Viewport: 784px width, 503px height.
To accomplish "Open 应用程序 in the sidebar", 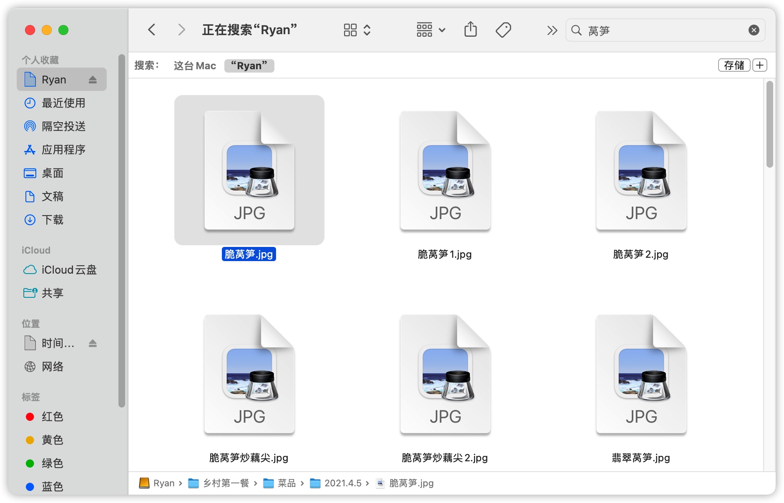I will tap(63, 150).
